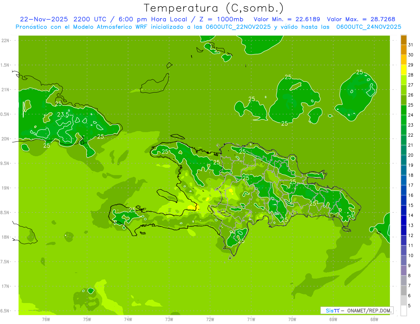Click the '73W' longitude axis label
Viewport: 420px width, 324px height.
pyautogui.click(x=169, y=319)
